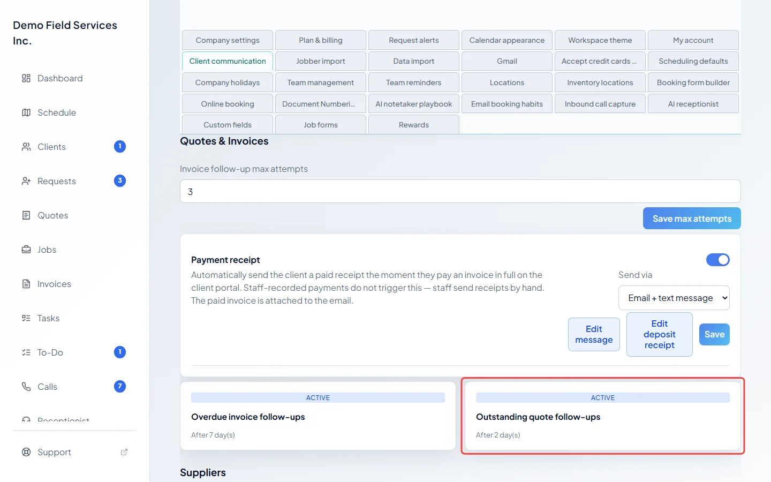The width and height of the screenshot is (771, 482).
Task: Open the AI receptionist tab
Action: coord(693,104)
